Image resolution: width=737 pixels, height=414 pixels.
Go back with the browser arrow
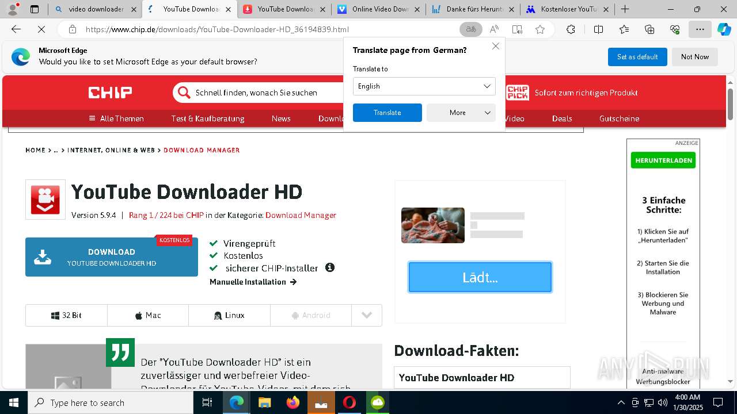coord(16,29)
